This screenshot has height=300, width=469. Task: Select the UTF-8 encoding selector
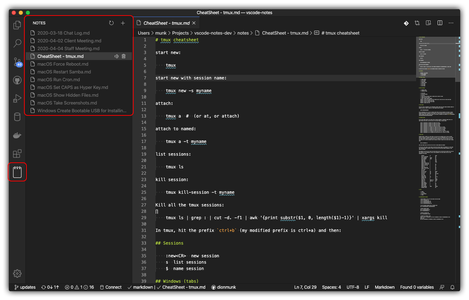click(x=353, y=287)
